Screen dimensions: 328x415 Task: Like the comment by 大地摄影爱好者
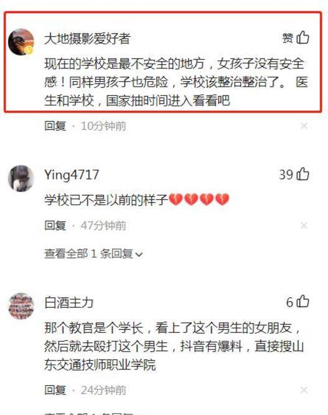[302, 37]
